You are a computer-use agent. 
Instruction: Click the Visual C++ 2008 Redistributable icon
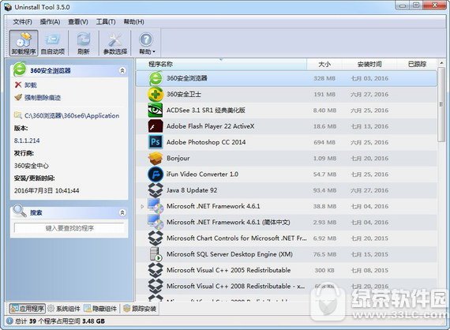click(x=156, y=286)
